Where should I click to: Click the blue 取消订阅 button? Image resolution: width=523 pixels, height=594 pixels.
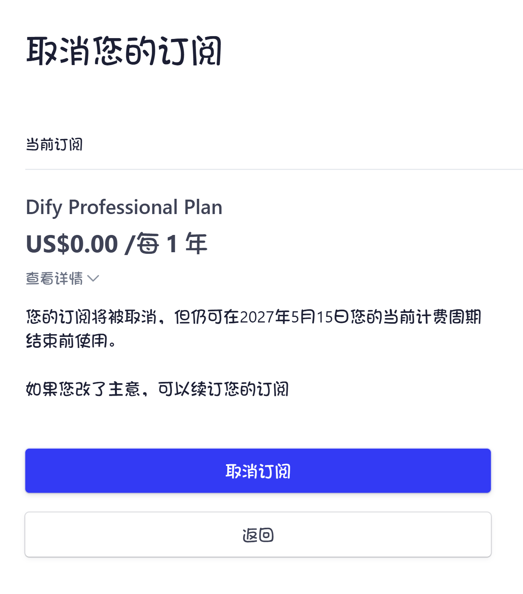(x=258, y=471)
